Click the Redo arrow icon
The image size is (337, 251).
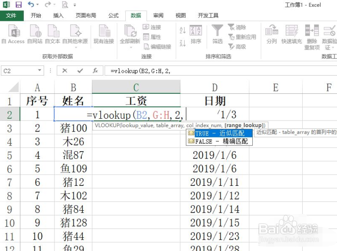click(x=48, y=4)
